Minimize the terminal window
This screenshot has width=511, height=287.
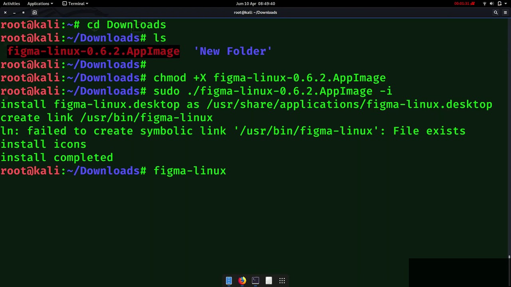tap(14, 12)
